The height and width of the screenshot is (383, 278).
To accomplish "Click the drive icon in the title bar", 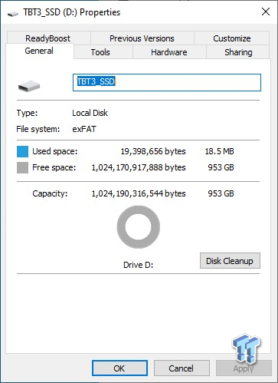I will [13, 14].
